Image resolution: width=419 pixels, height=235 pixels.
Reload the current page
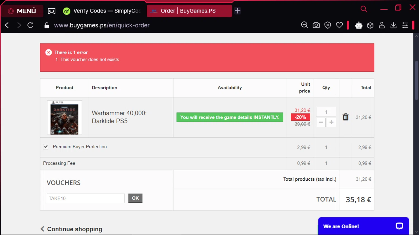30,25
